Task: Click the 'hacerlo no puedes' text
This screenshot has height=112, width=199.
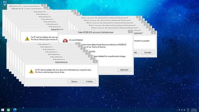Action: point(142,41)
